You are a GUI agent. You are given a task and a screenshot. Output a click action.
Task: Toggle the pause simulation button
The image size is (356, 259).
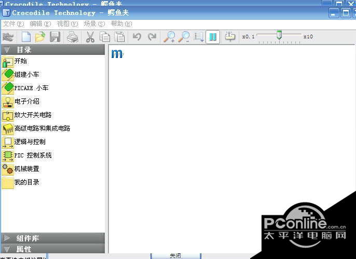(213, 37)
